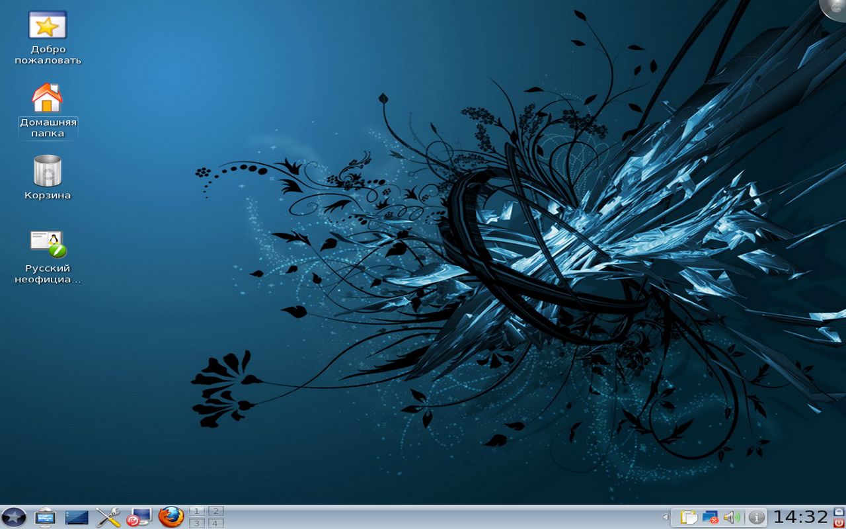Viewport: 846px width, 529px height.
Task: Switch to virtual desktop 3
Action: [x=197, y=523]
